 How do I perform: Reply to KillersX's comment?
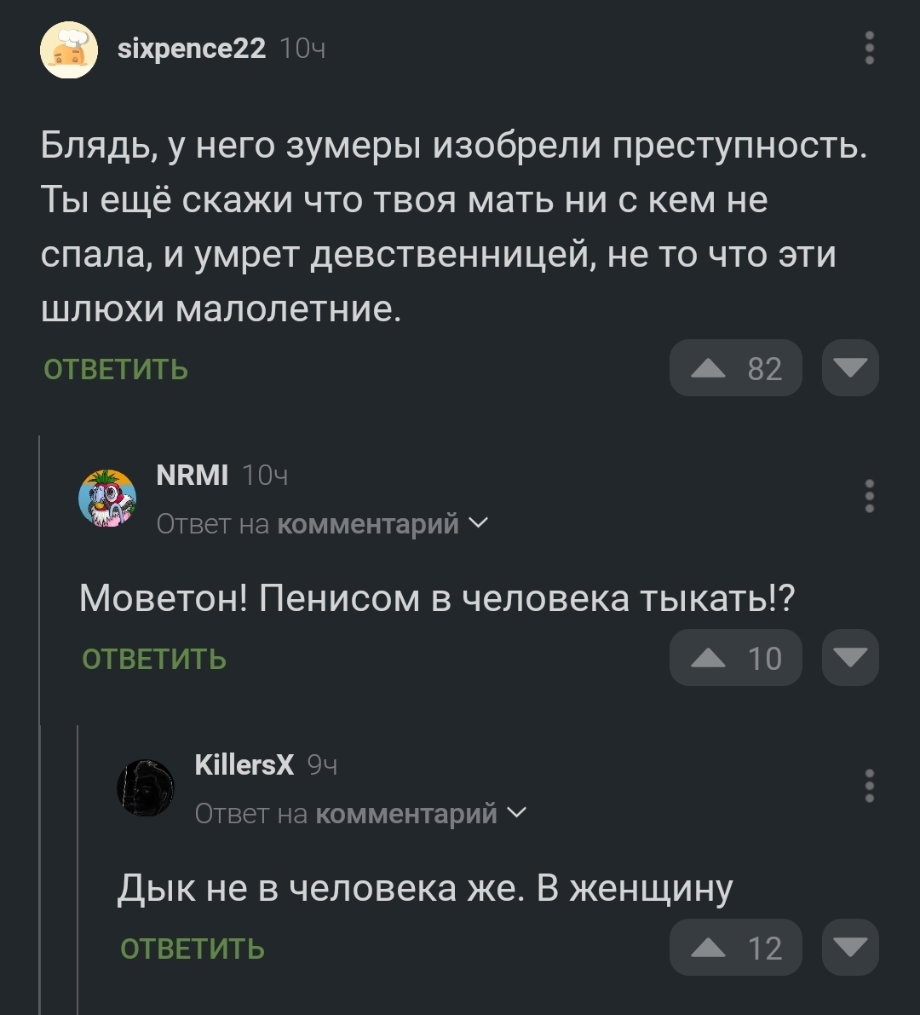click(x=193, y=949)
